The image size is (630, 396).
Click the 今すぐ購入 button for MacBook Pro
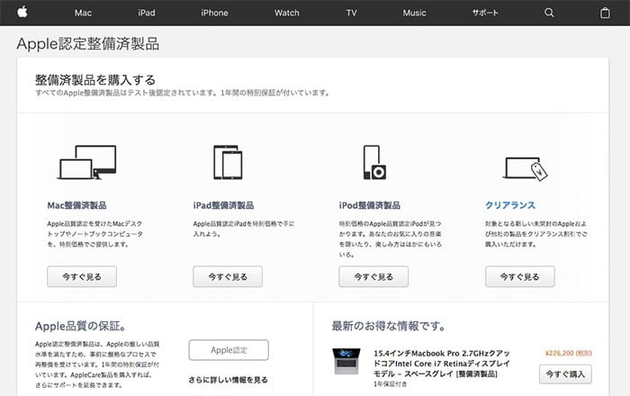coord(565,373)
